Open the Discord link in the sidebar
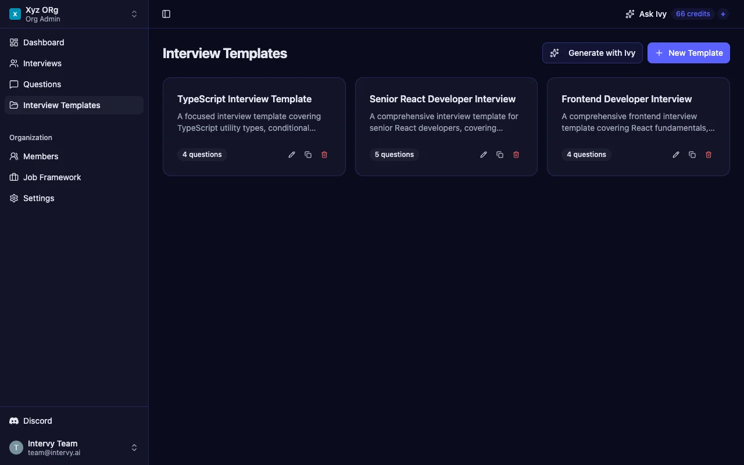This screenshot has height=465, width=744. 37,420
